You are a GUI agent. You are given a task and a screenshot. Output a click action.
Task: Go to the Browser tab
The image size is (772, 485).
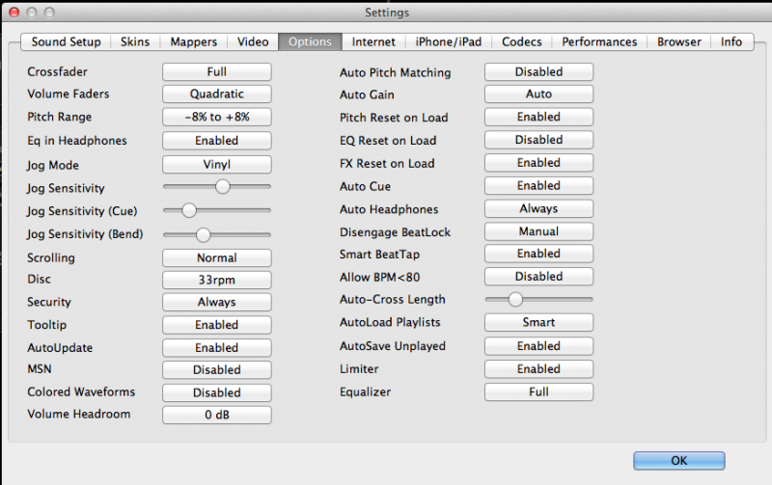(679, 41)
